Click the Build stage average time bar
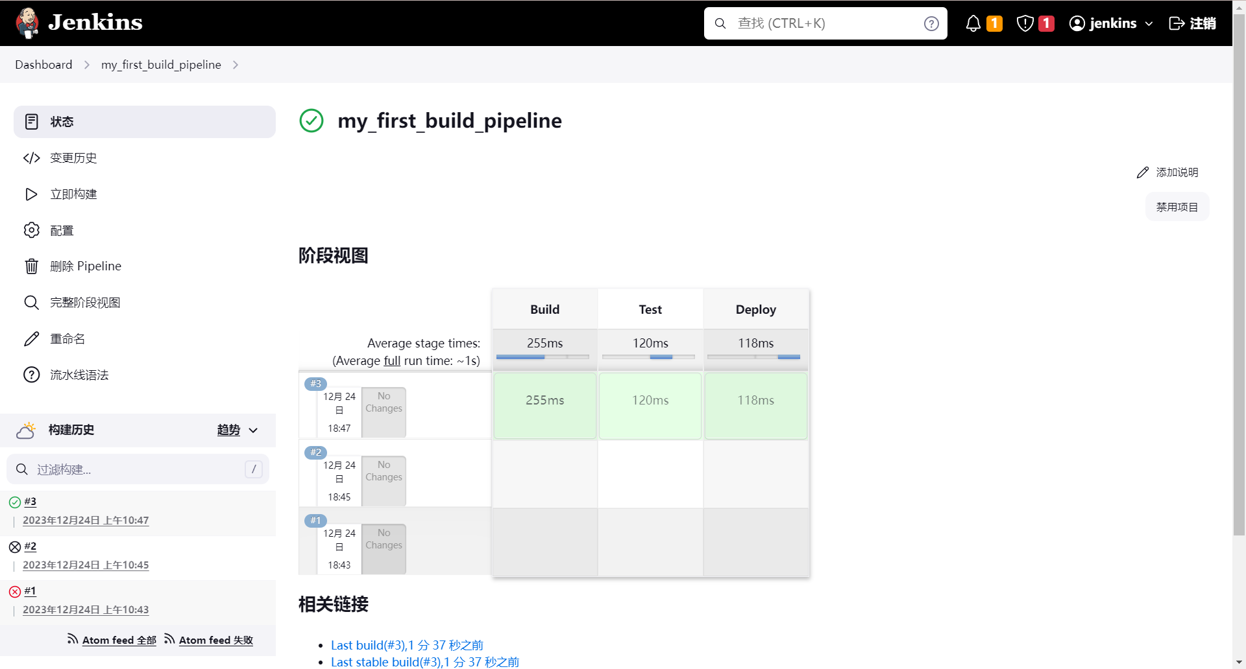Image resolution: width=1246 pixels, height=669 pixels. pyautogui.click(x=543, y=357)
